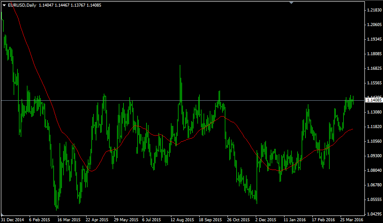Screen dimensions: 383x223
Task: Click the 25 Mar 2016 date label
Action: (x=352, y=220)
